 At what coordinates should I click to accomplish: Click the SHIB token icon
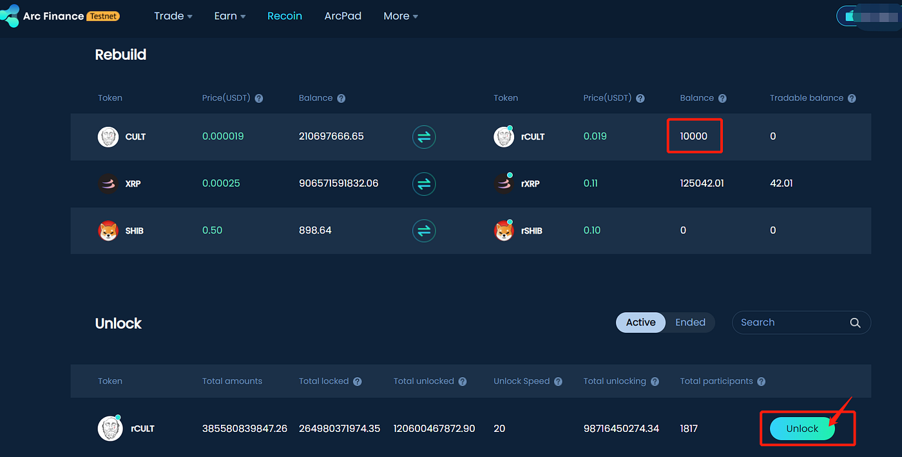pos(108,230)
